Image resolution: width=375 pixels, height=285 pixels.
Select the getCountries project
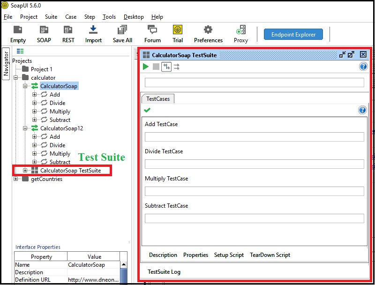(x=46, y=179)
